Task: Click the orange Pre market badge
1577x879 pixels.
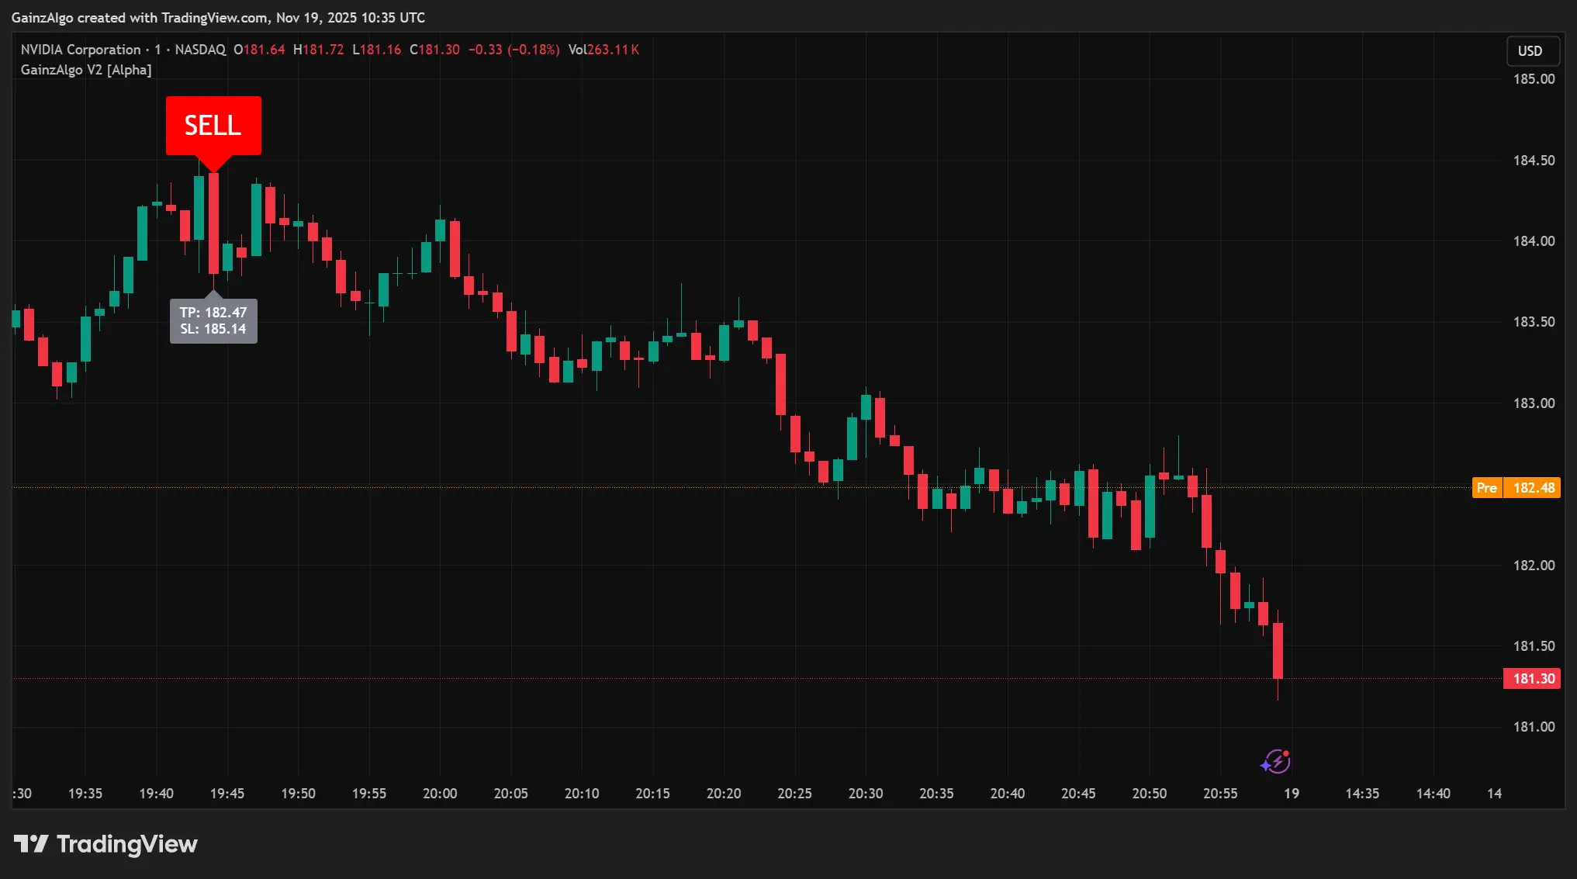Action: tap(1486, 488)
